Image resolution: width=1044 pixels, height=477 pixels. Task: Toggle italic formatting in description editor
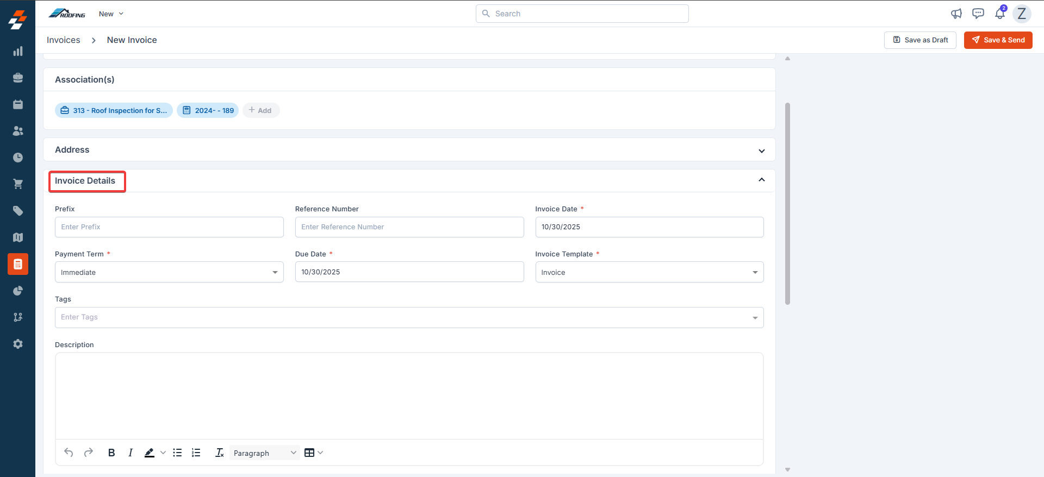point(130,453)
